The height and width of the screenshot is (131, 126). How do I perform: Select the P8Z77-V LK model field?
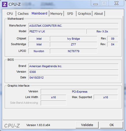pos(57,31)
